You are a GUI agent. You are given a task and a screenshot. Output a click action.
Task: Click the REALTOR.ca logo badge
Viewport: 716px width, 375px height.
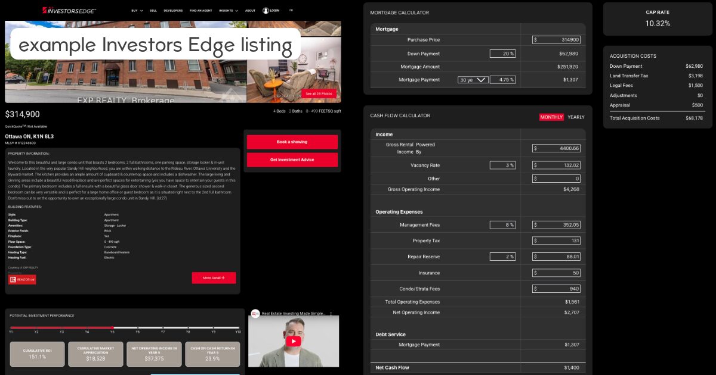coord(22,279)
